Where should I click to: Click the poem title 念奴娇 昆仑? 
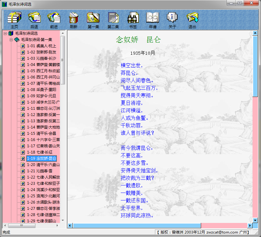(x=138, y=40)
